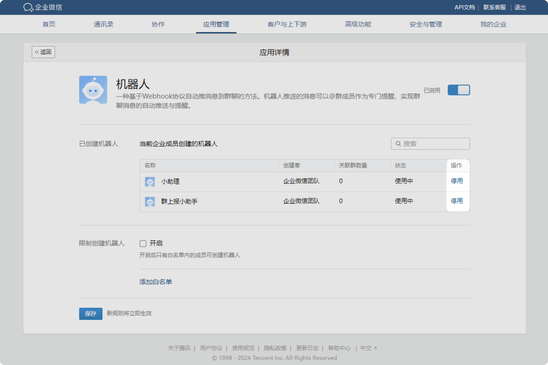Click the 名称 column header
The image size is (548, 365).
[150, 165]
